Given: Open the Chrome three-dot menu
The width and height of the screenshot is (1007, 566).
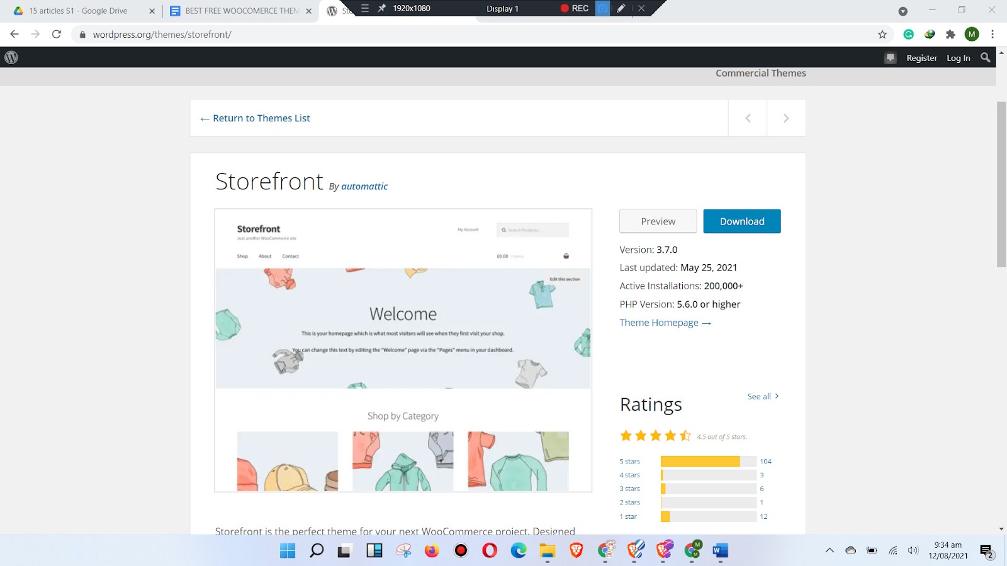Looking at the screenshot, I should pos(993,35).
